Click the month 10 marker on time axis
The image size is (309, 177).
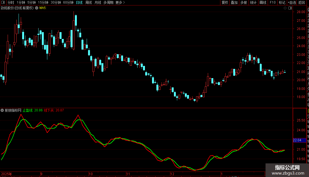click(x=91, y=174)
